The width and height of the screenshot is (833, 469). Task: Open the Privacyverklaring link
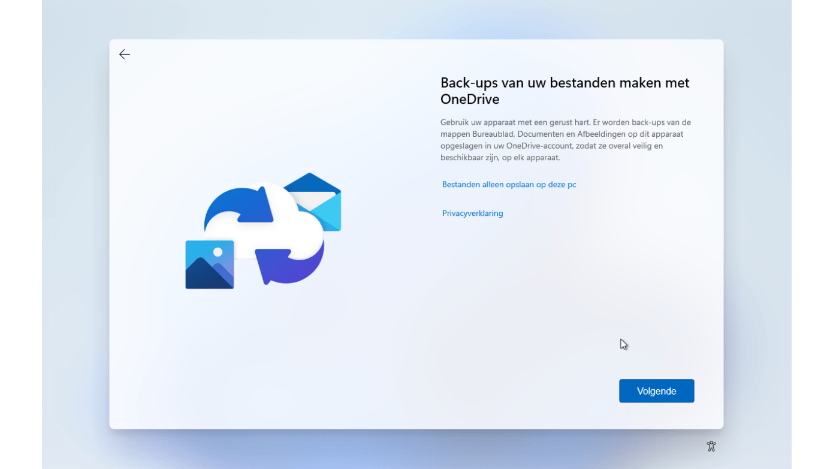472,214
